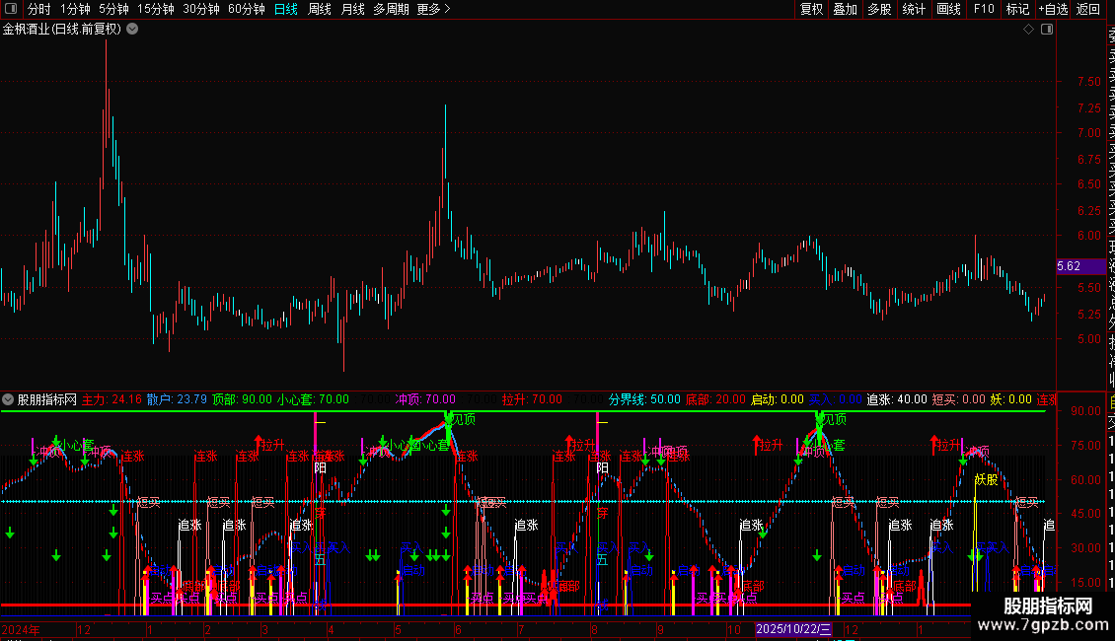Switch to 1分钟 period
The height and width of the screenshot is (641, 1115).
click(x=75, y=9)
